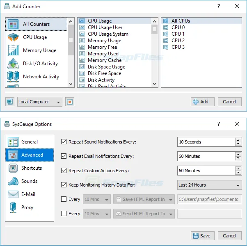Click the Memory Cache counter icon
This screenshot has height=246, width=247.
coord(82,60)
